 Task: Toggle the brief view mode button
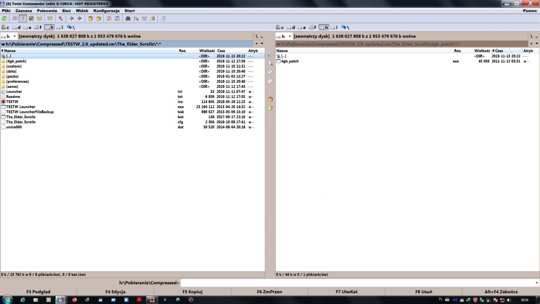[15, 18]
